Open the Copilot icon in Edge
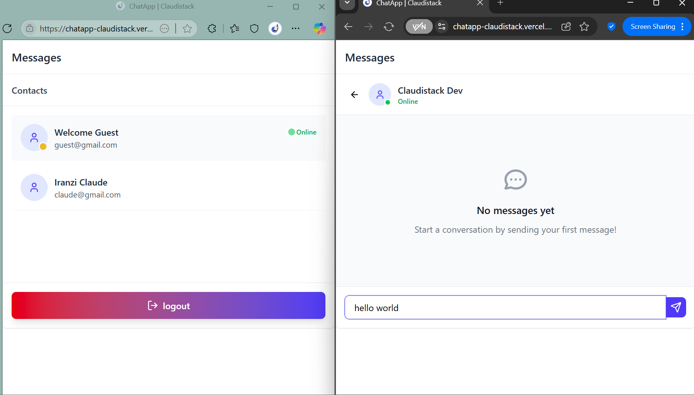 319,28
